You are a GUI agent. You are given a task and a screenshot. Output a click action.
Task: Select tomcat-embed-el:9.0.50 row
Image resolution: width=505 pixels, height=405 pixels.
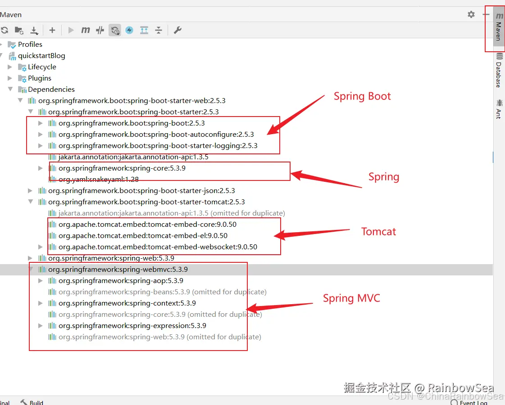pyautogui.click(x=143, y=236)
